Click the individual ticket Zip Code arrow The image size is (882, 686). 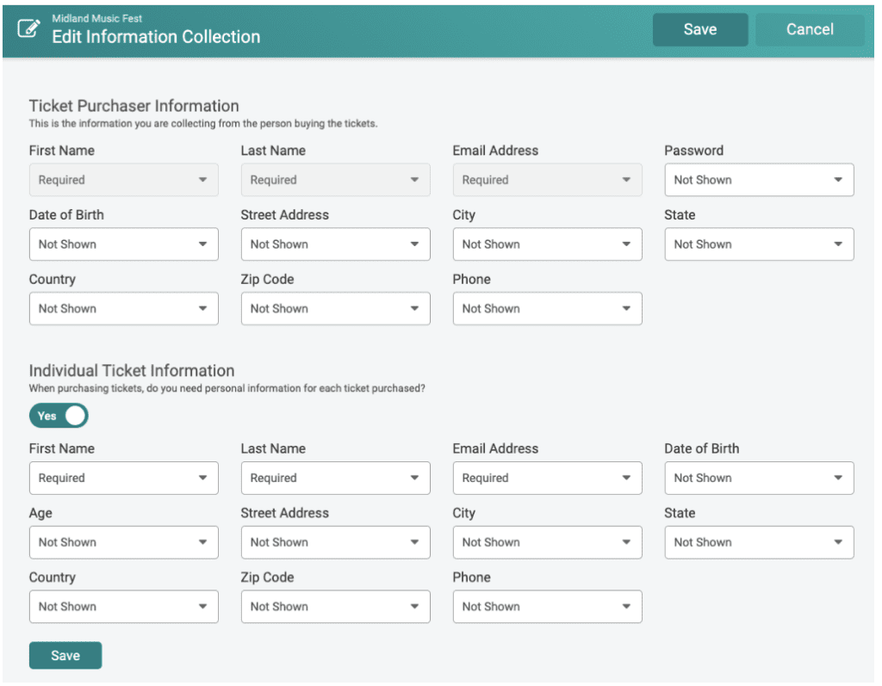click(414, 606)
